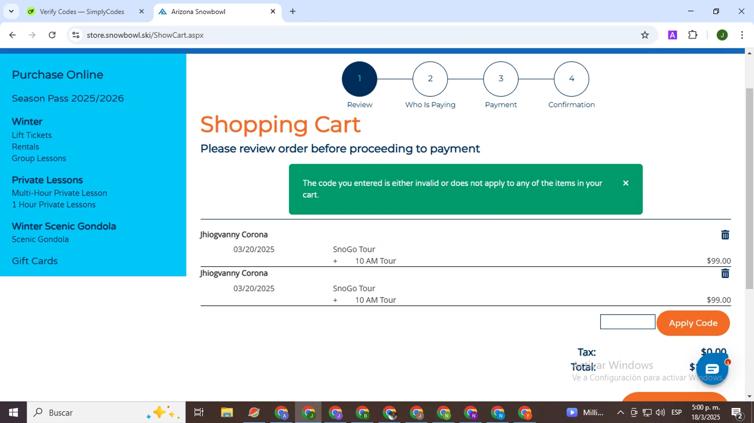Open the Purchase Online link

(57, 75)
